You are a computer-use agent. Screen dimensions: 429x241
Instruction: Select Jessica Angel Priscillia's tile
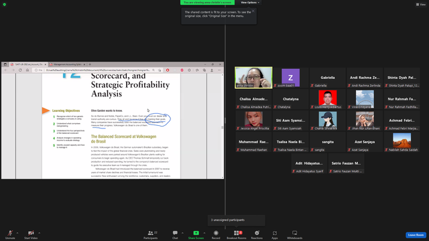click(x=253, y=120)
